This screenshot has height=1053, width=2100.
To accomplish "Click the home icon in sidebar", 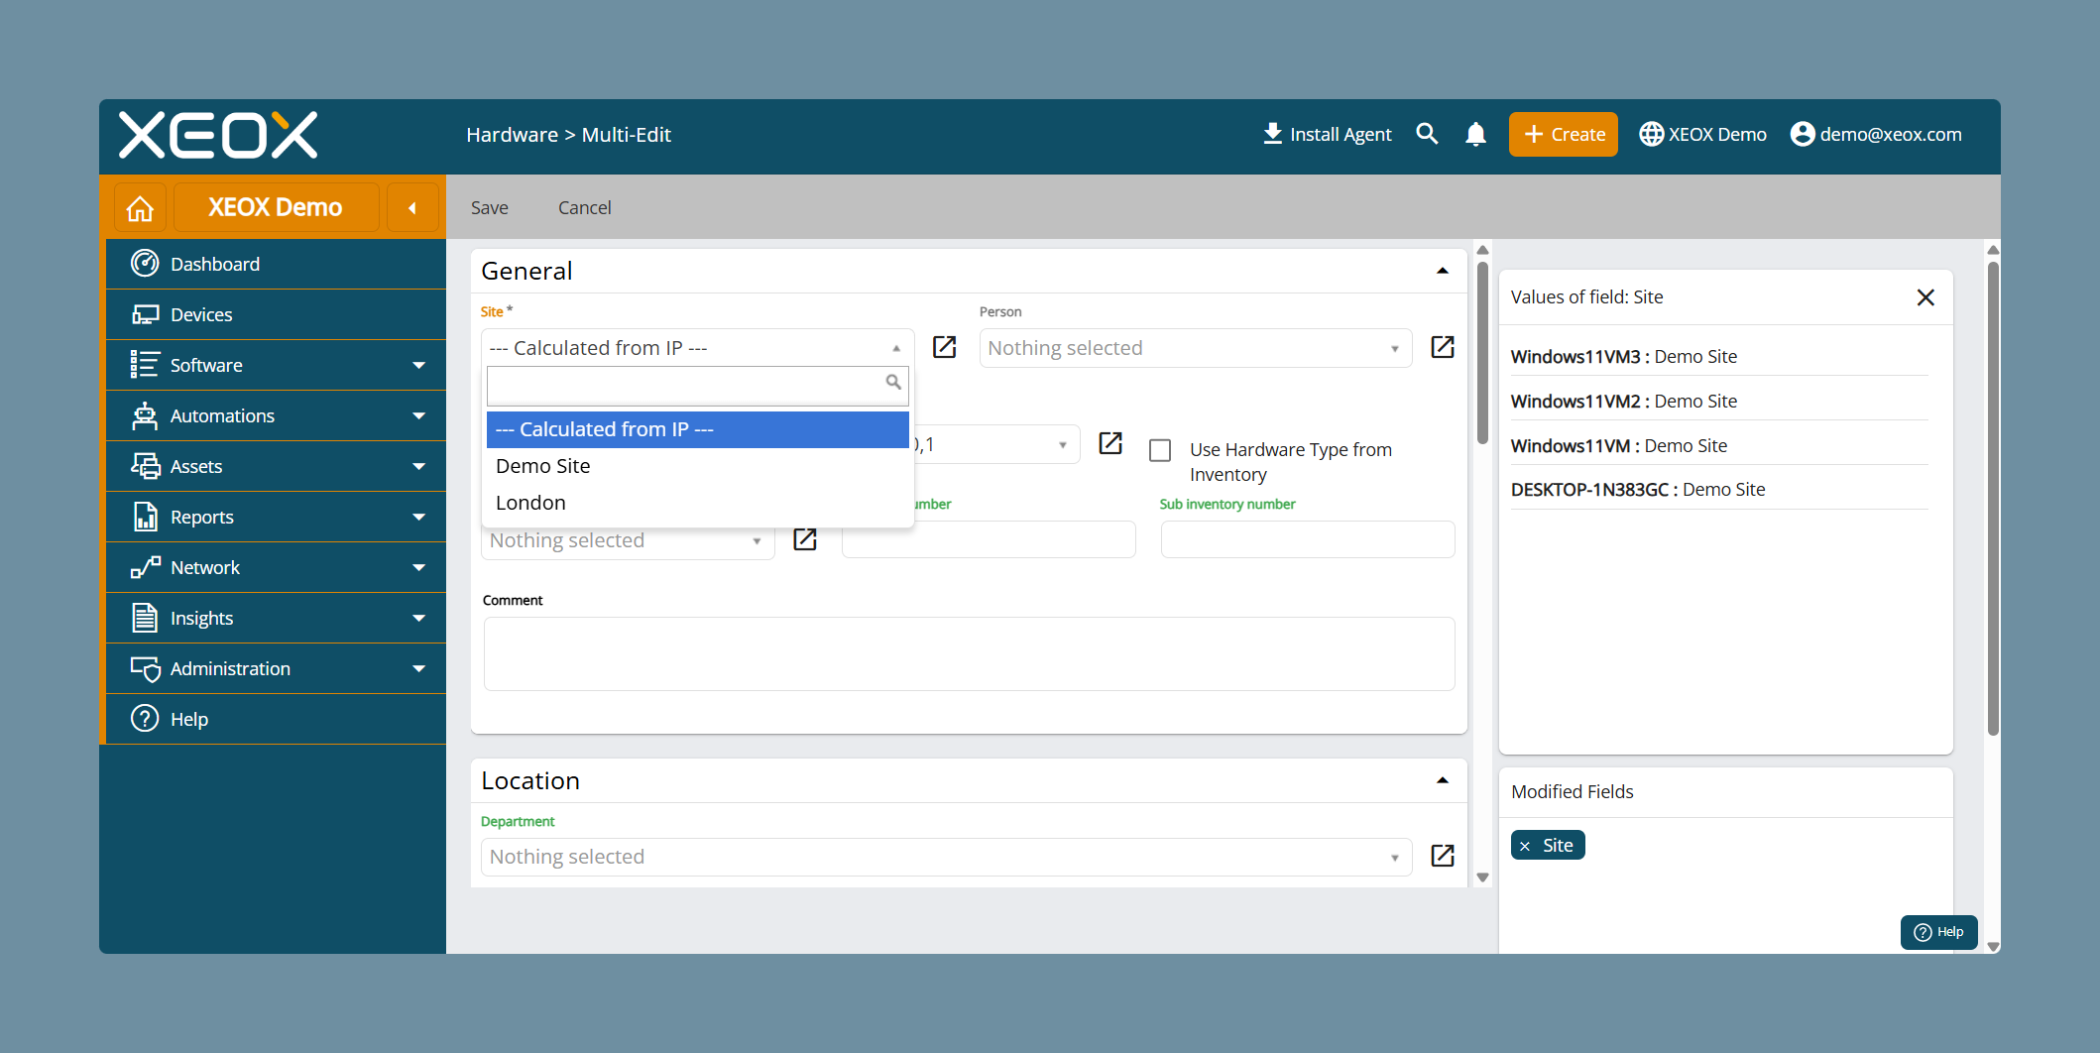I will (141, 208).
